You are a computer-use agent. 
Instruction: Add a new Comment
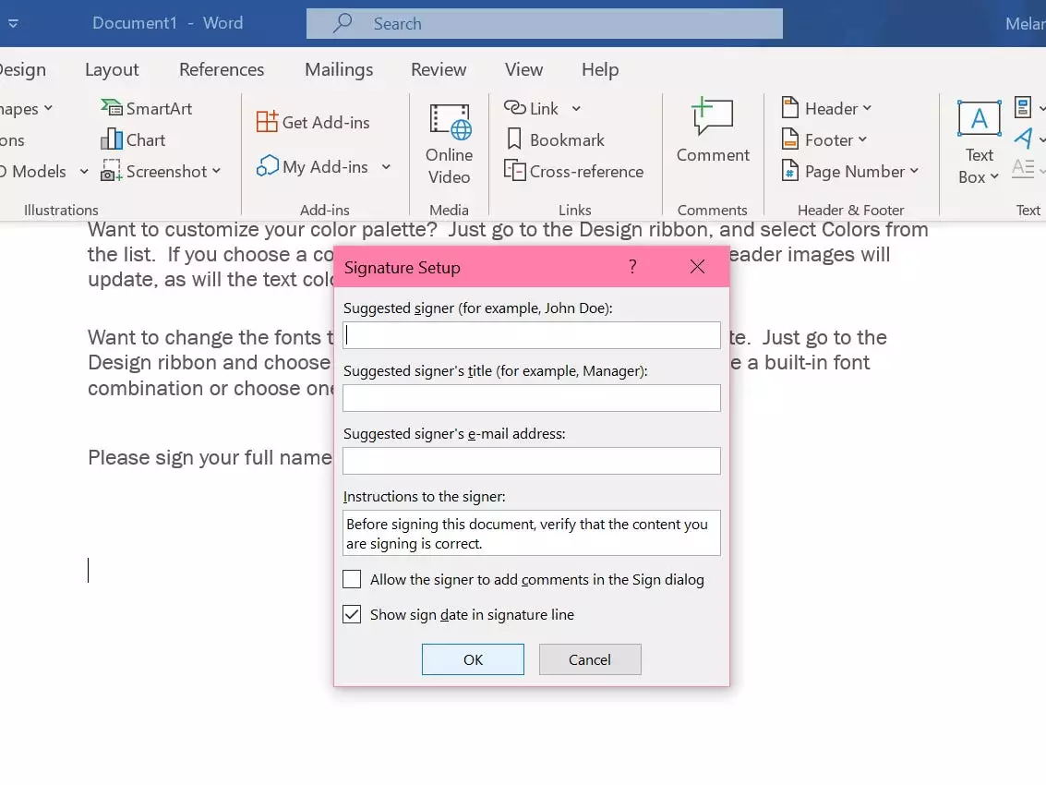pyautogui.click(x=712, y=132)
